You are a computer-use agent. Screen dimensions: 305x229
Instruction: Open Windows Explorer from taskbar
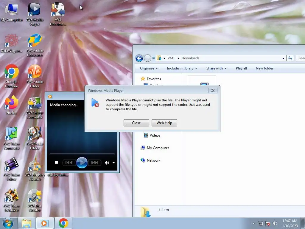pyautogui.click(x=27, y=223)
